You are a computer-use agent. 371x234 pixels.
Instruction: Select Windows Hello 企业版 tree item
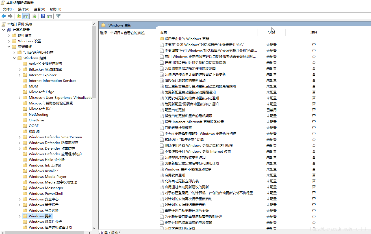47,160
